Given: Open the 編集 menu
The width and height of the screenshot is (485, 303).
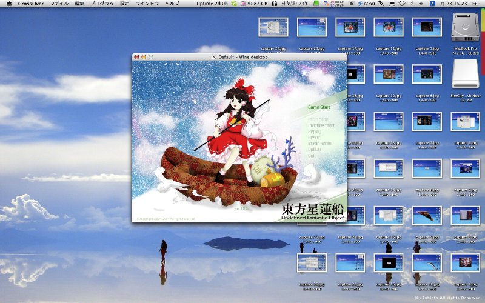Looking at the screenshot, I should pos(79,4).
